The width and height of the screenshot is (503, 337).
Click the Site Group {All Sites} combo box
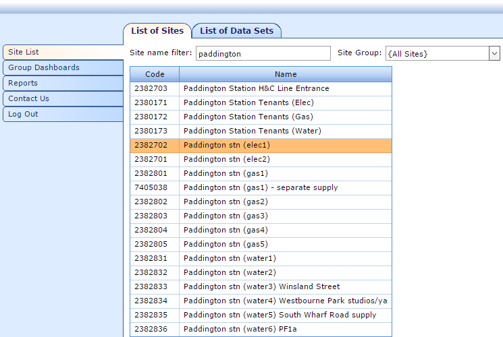[443, 53]
